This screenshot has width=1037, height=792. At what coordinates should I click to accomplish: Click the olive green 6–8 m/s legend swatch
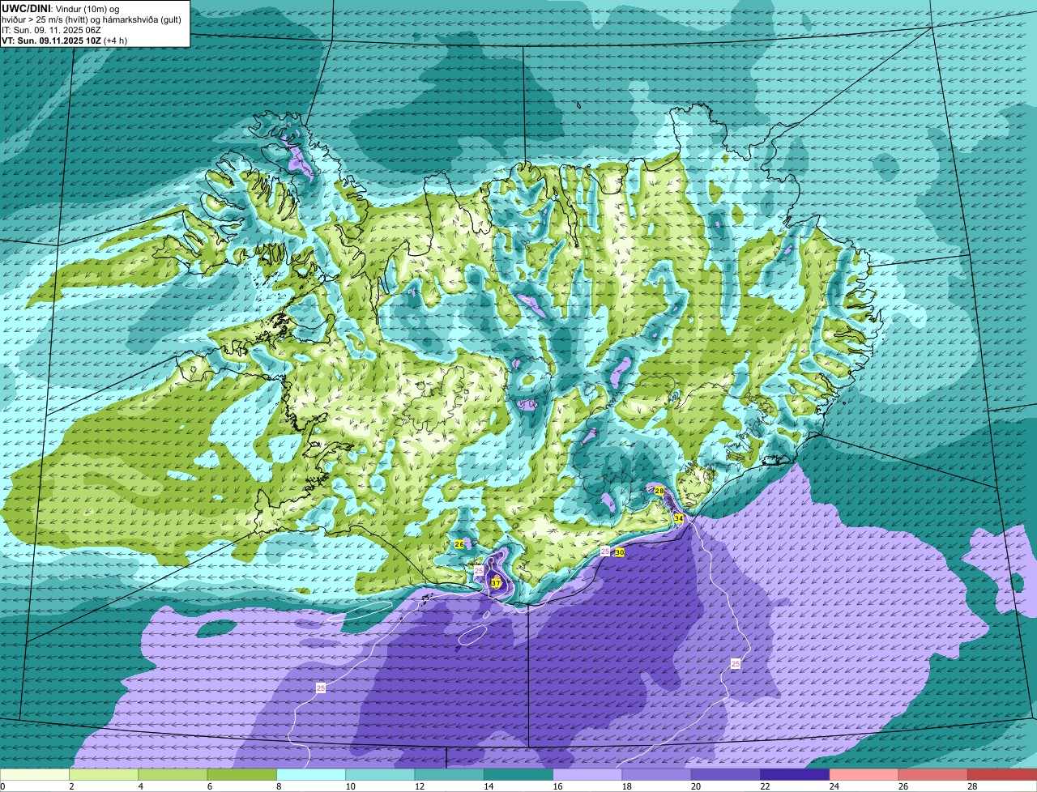pyautogui.click(x=241, y=774)
